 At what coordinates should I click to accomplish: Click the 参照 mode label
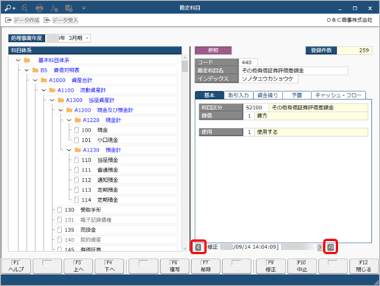pos(213,50)
